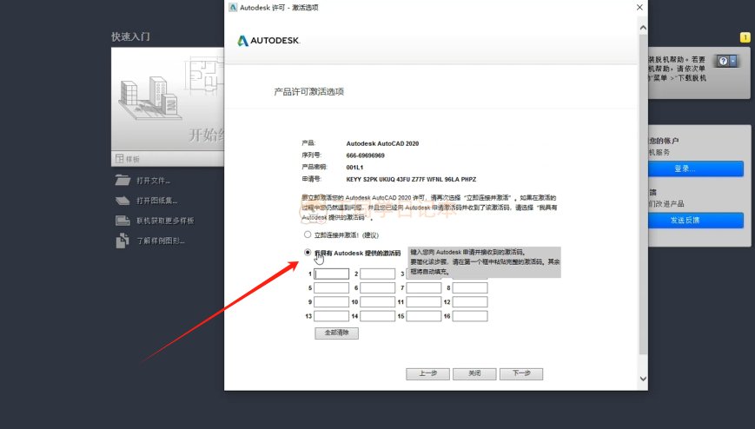
Task: Click the blue 发送反馈 send feedback button
Action: point(696,220)
